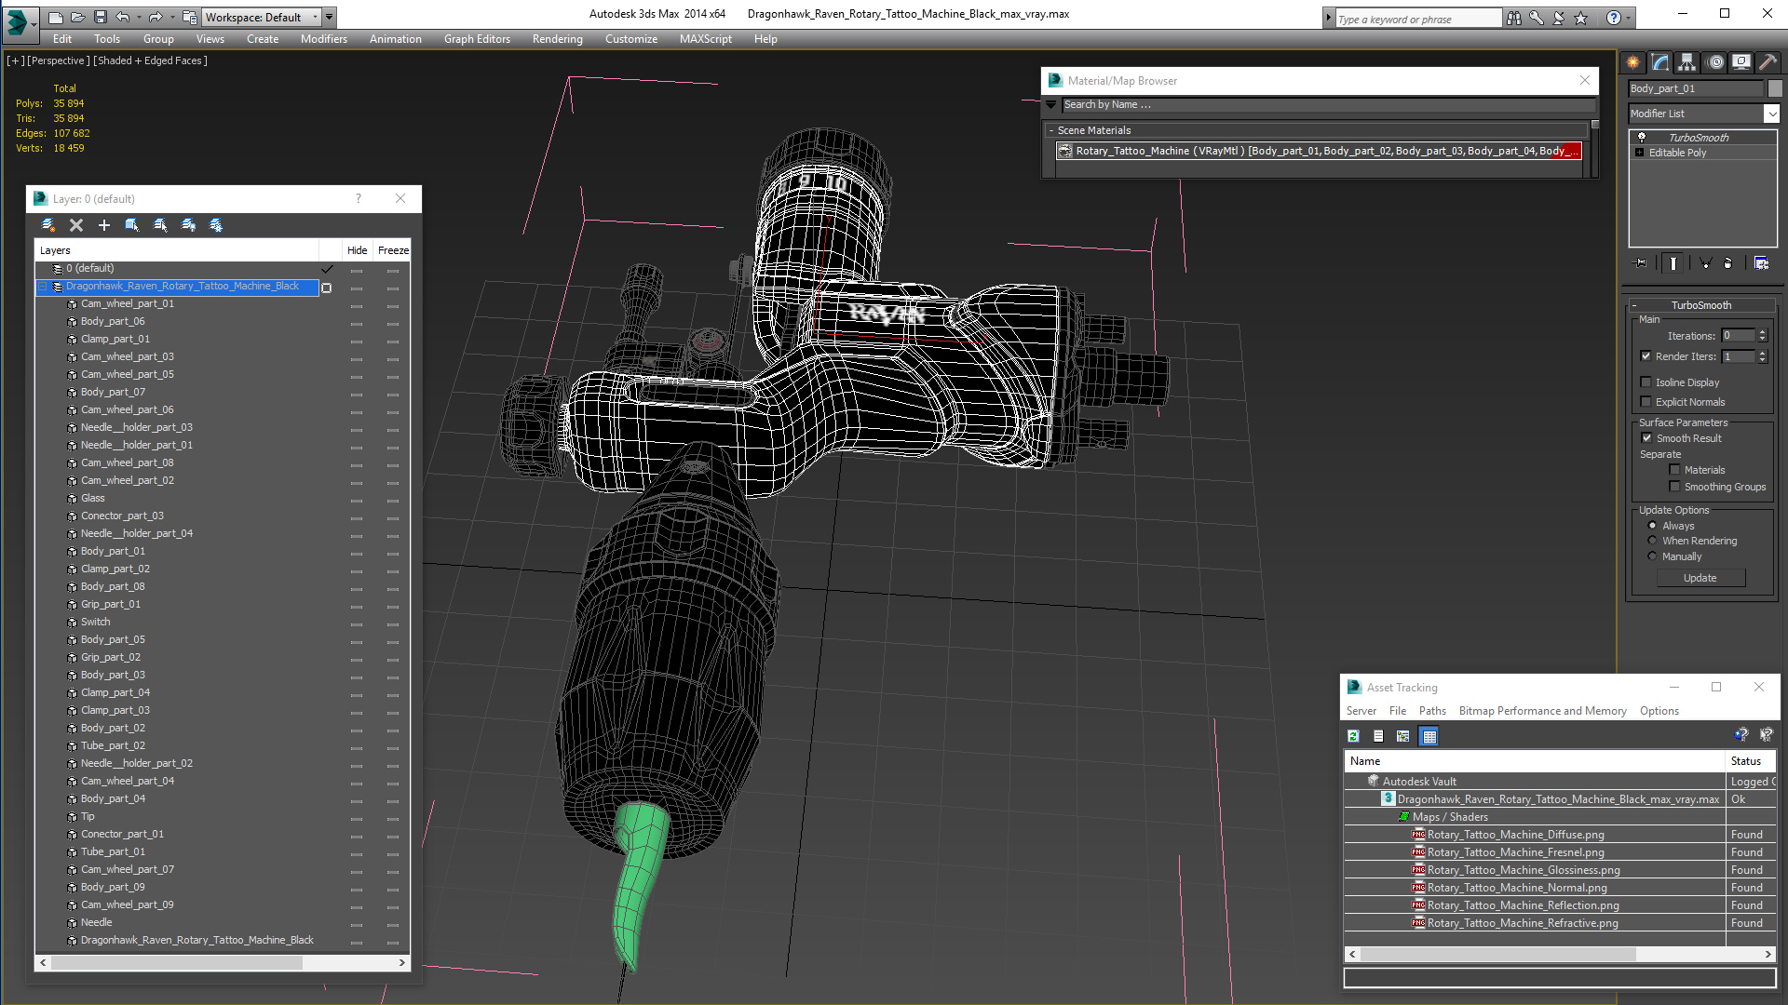Viewport: 1788px width, 1005px height.
Task: Enable the Isoline Display checkbox
Action: click(x=1646, y=382)
